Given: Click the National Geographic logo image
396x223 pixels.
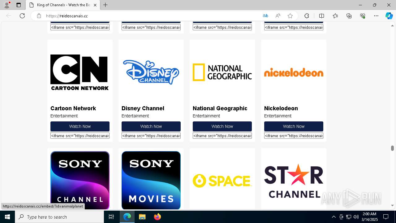Looking at the screenshot, I should [222, 72].
